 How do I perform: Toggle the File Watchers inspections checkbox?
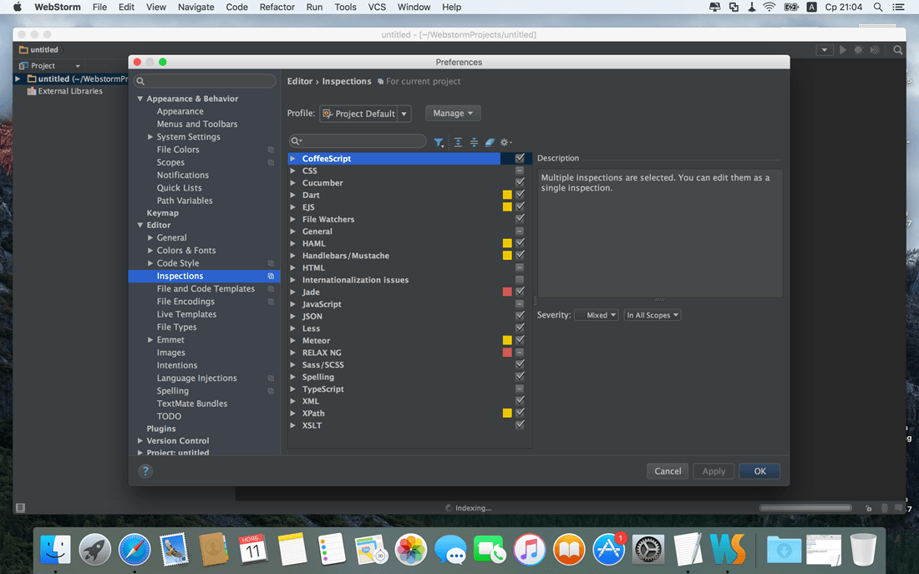click(x=520, y=219)
